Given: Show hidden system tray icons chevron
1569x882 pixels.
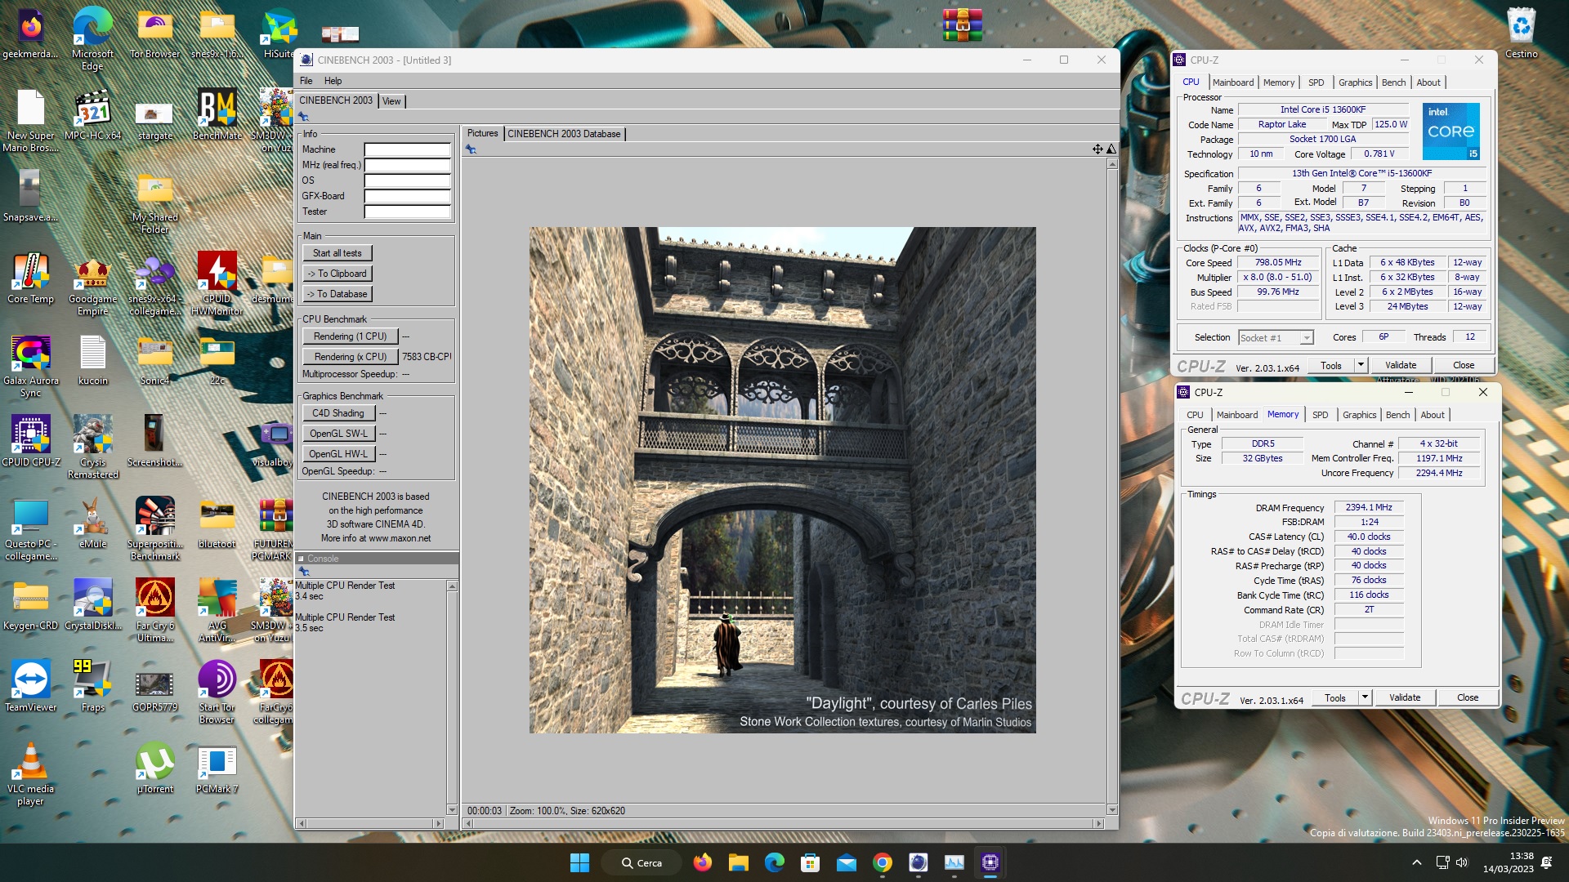Looking at the screenshot, I should [x=1416, y=862].
